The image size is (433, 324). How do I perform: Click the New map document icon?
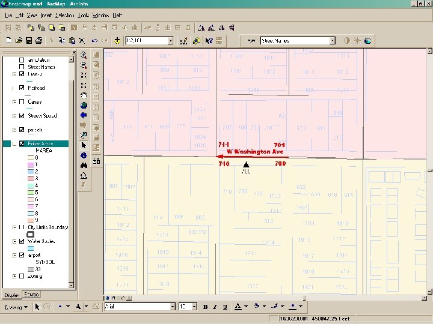pos(8,41)
